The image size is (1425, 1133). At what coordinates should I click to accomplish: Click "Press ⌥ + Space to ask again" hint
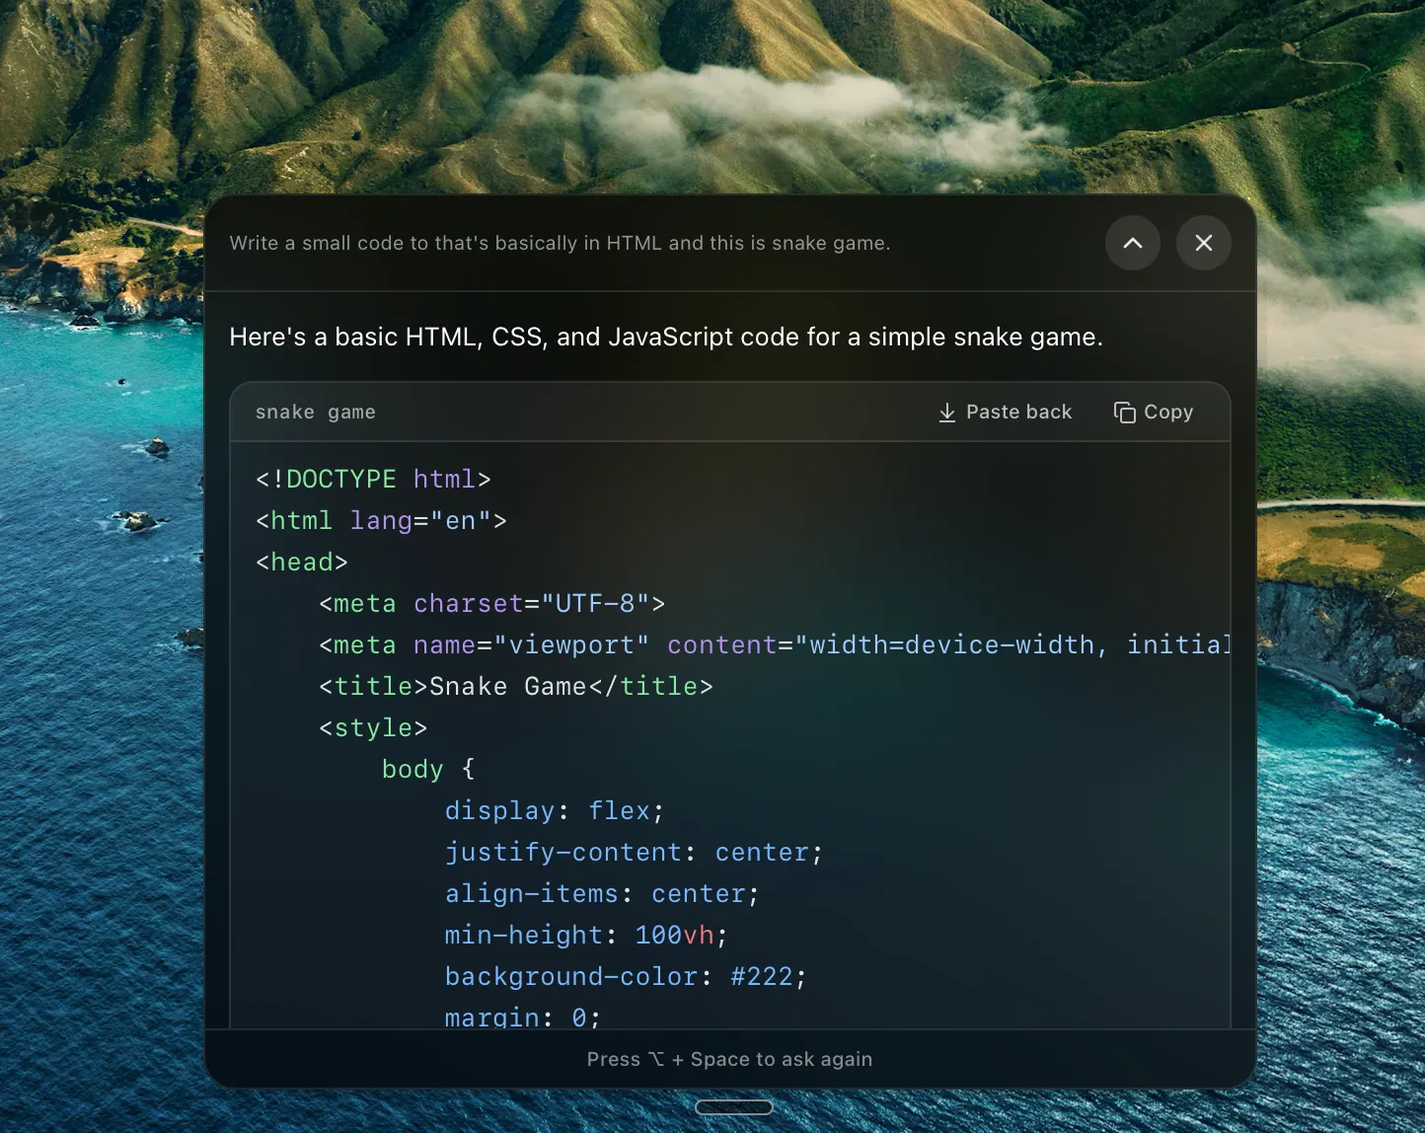click(729, 1059)
